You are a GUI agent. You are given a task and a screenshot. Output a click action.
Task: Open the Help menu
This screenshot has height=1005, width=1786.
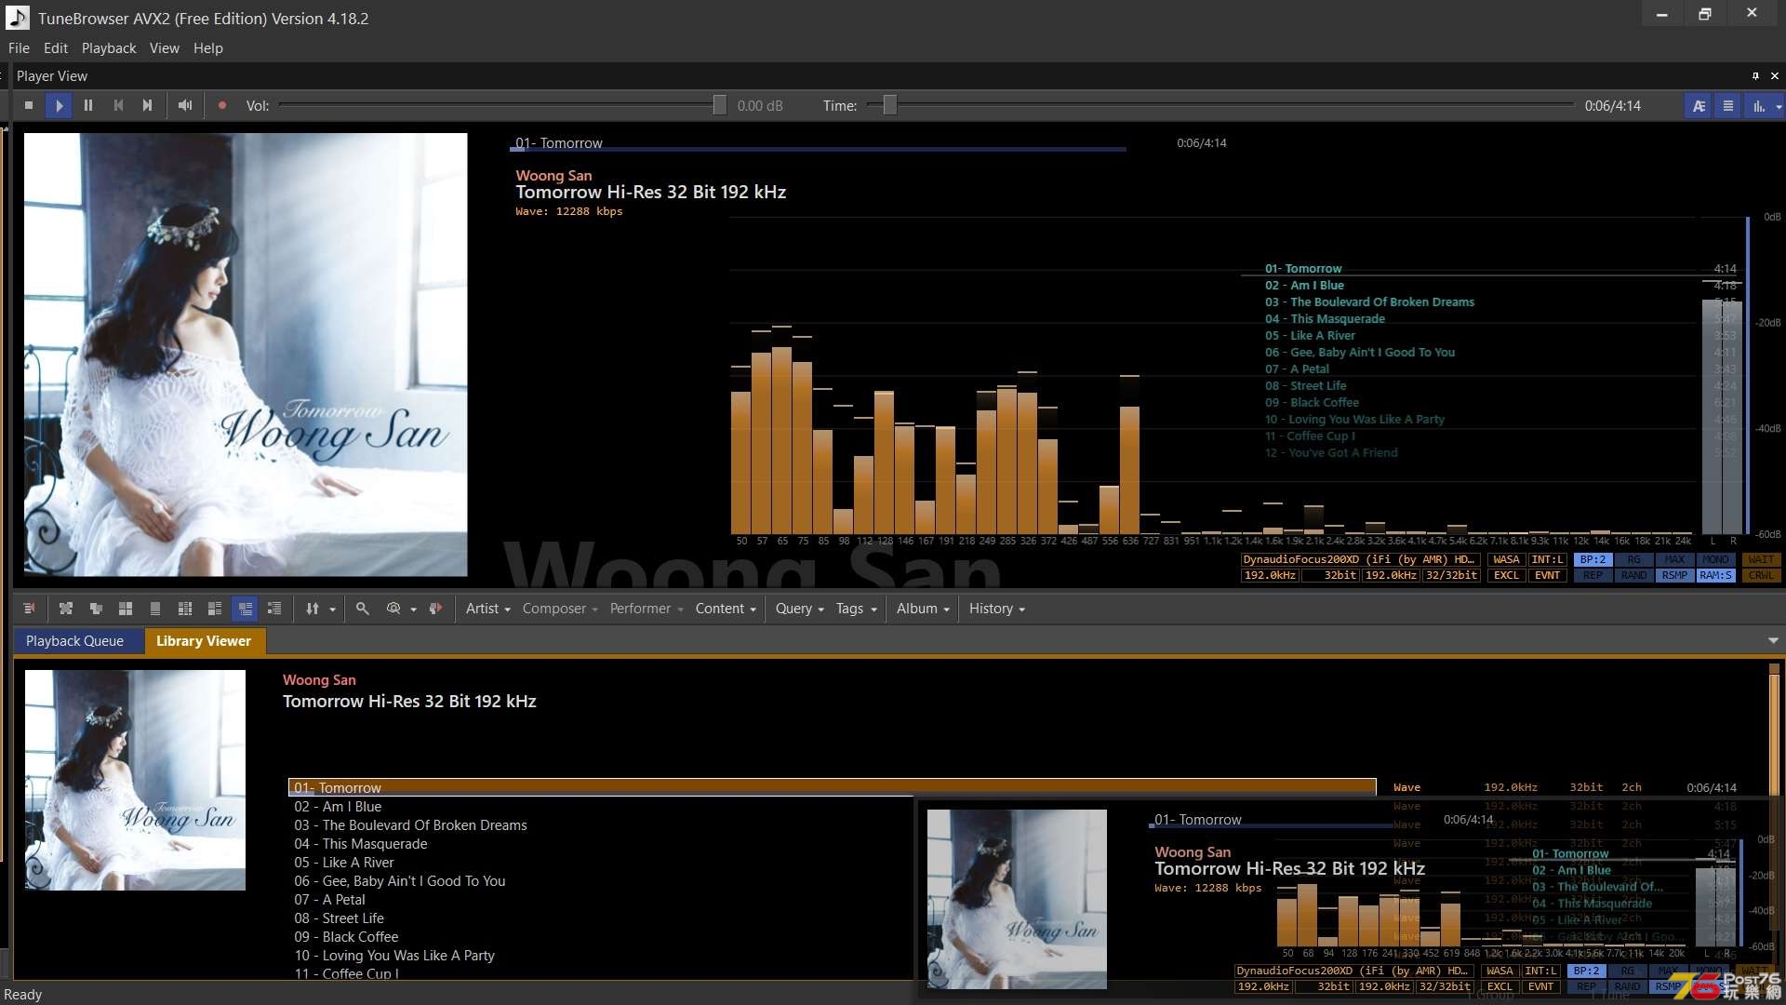click(x=208, y=48)
